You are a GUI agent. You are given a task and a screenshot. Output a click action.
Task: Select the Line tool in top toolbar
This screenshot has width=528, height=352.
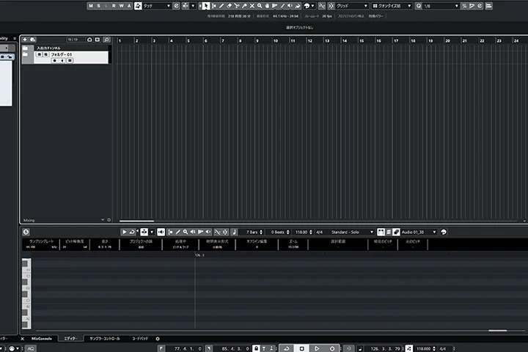[x=282, y=6]
